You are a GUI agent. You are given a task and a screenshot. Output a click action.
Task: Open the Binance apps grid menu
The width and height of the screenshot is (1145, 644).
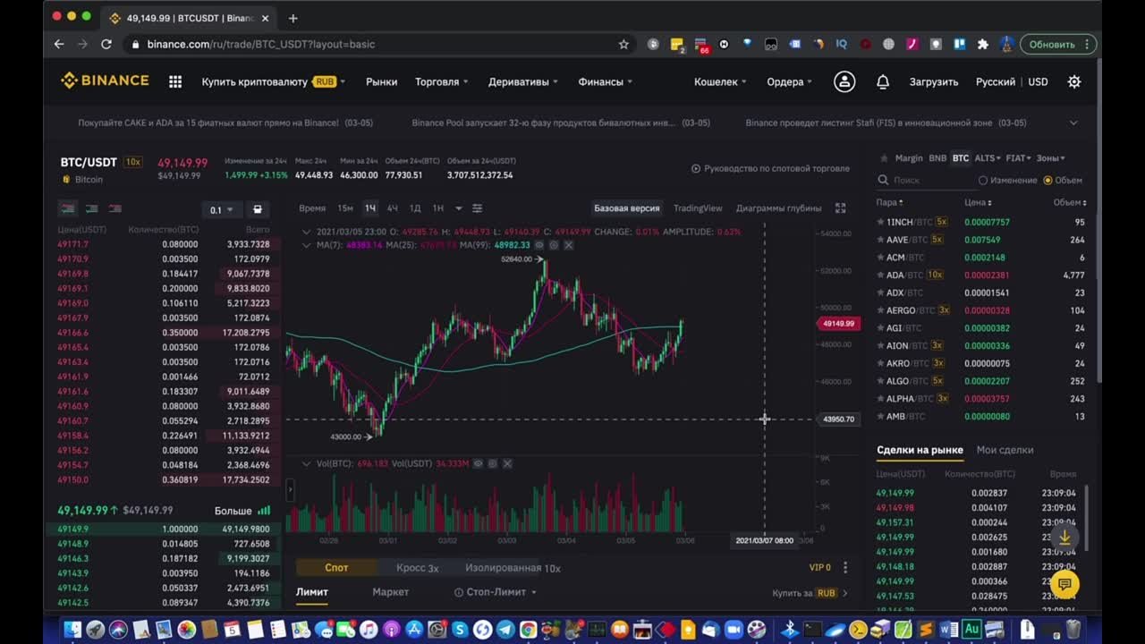[175, 81]
